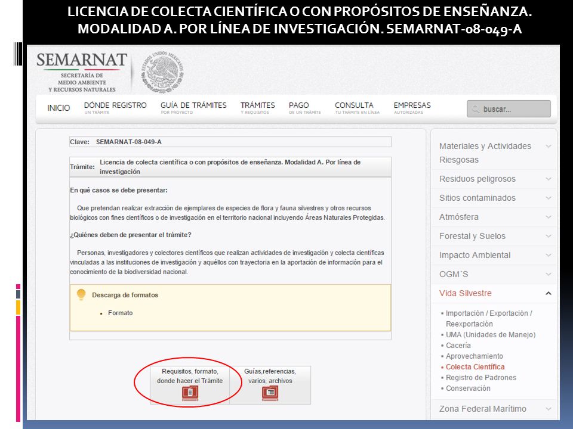Click Forestal y Suelos heading
Screen dimensions: 573x429
pos(472,236)
